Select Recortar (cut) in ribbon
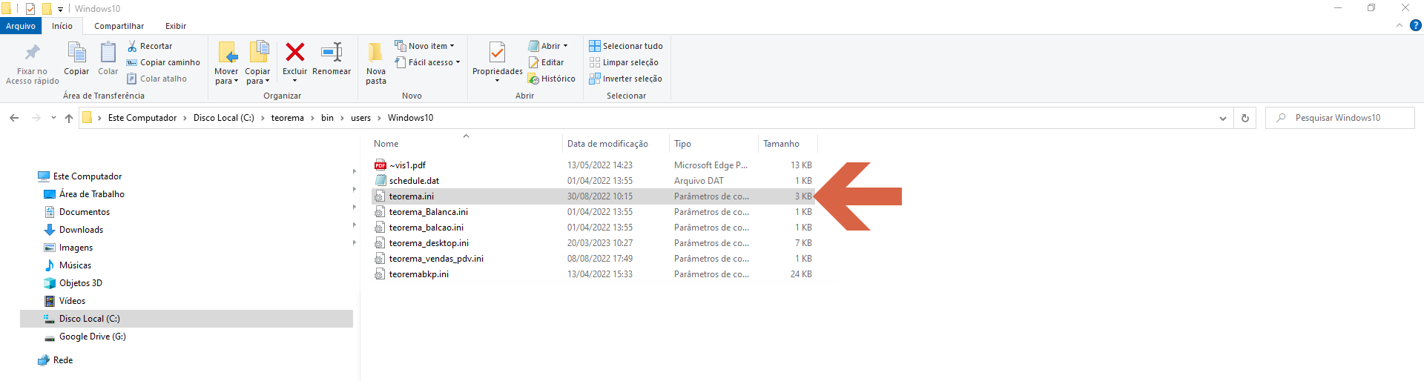The image size is (1424, 381). 149,46
